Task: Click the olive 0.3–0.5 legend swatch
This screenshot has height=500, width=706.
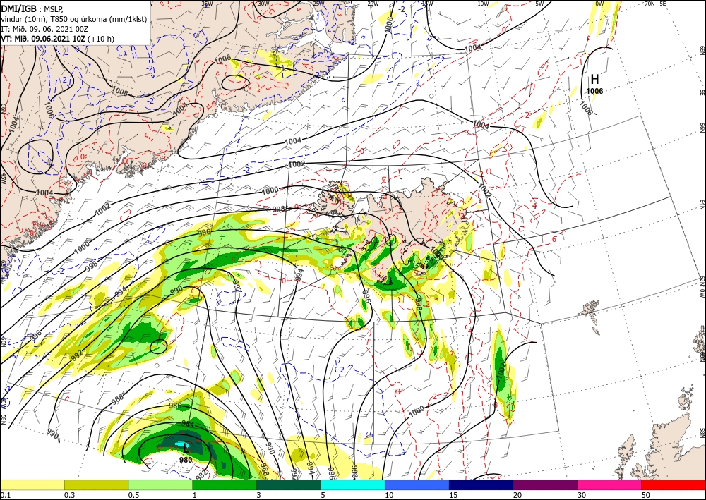Action: click(96, 484)
